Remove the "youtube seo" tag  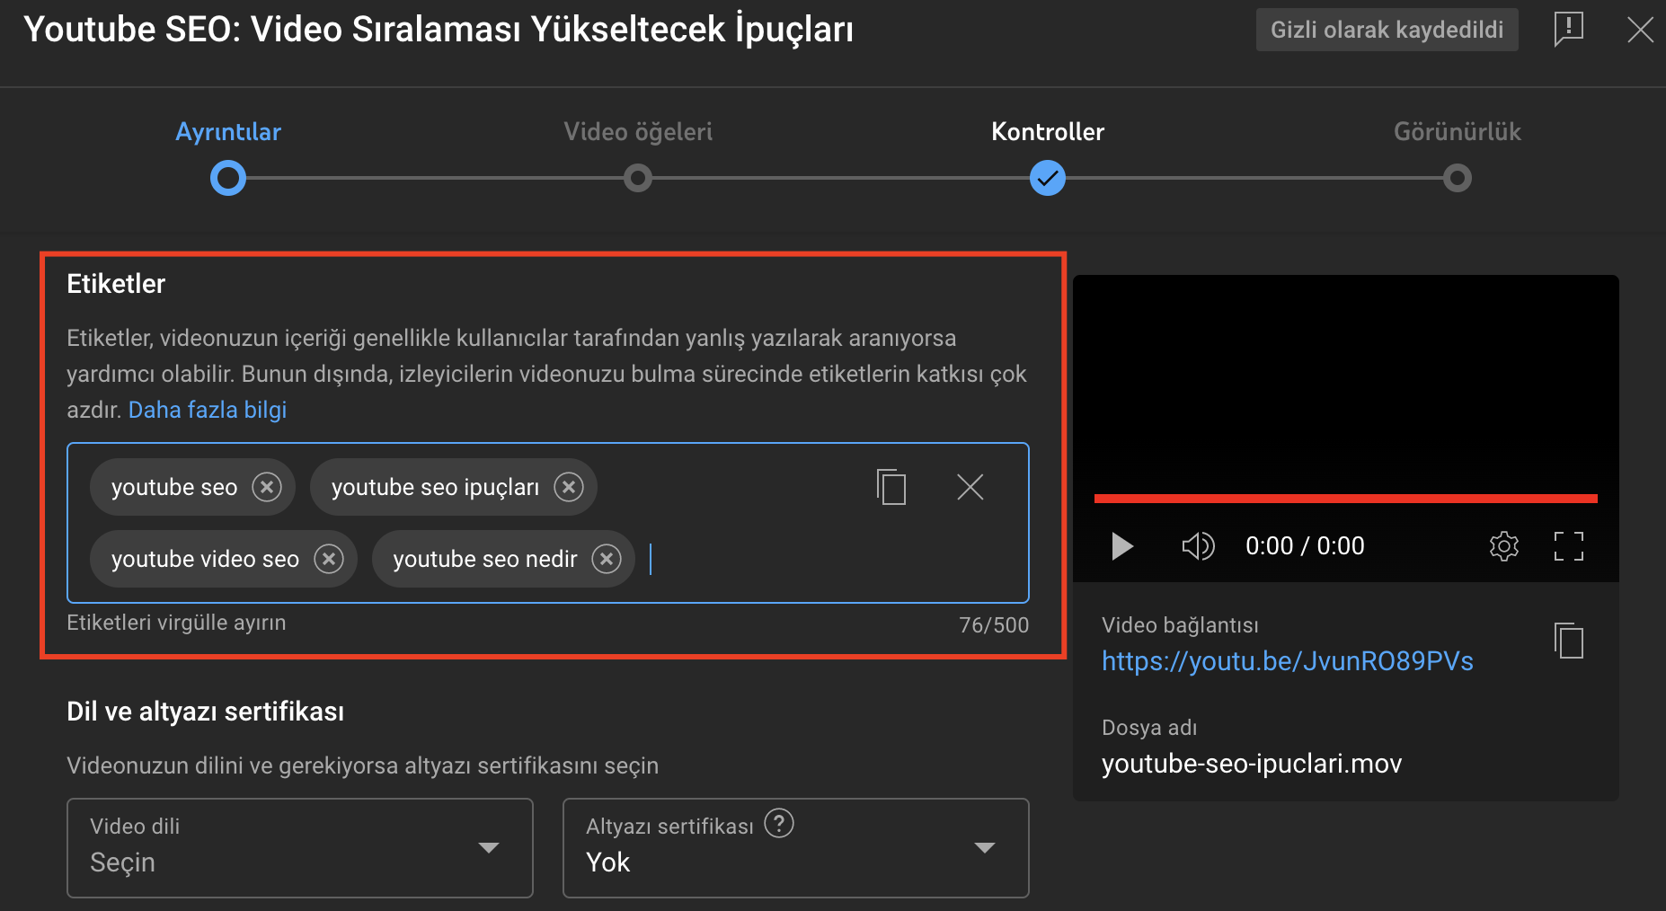click(267, 487)
